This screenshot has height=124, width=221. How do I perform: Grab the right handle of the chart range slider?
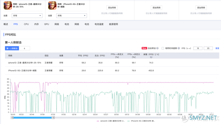point(53,118)
